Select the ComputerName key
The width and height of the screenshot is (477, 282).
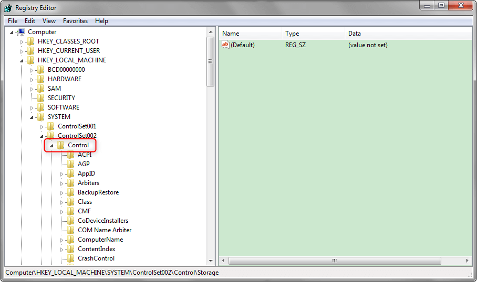100,240
